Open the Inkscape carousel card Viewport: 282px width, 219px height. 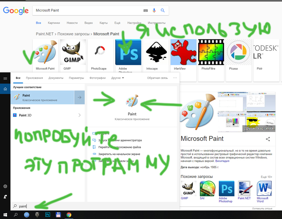156,56
